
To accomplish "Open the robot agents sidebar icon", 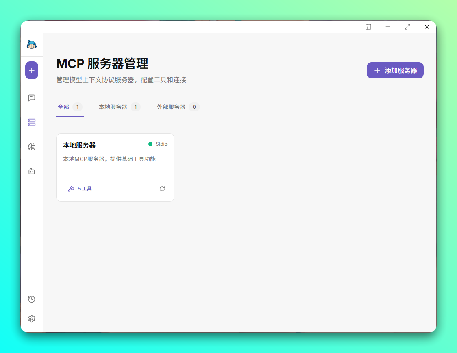I will tap(32, 171).
